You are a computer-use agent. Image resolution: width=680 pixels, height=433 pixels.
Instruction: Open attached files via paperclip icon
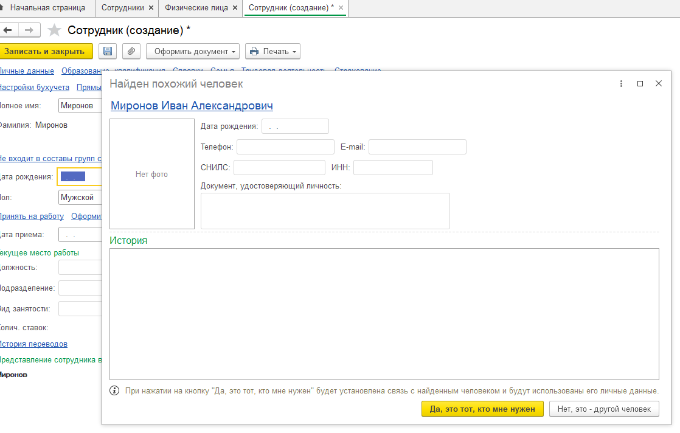pos(131,52)
